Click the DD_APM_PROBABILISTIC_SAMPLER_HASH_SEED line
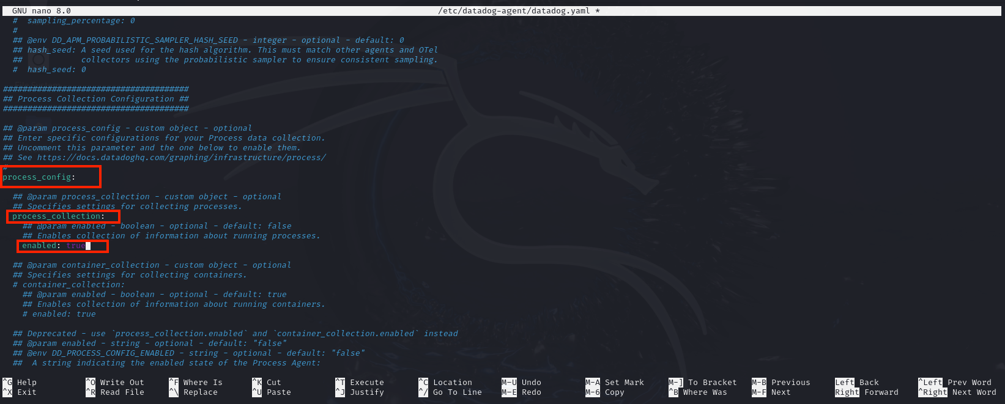This screenshot has width=1005, height=404. (208, 40)
